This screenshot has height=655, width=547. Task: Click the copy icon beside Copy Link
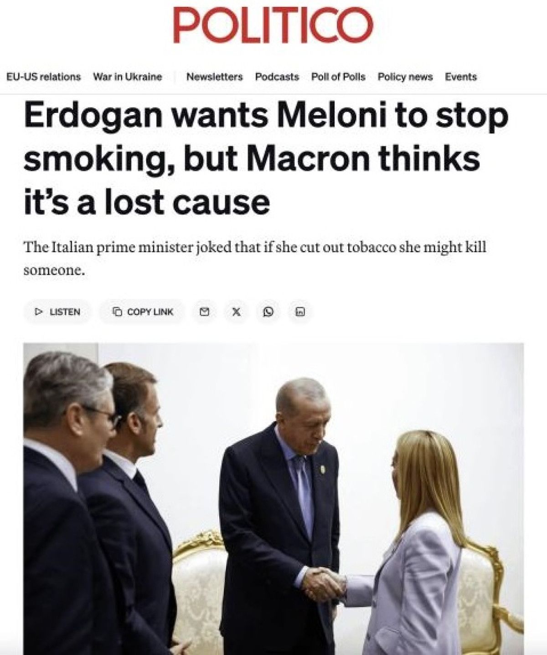[118, 312]
